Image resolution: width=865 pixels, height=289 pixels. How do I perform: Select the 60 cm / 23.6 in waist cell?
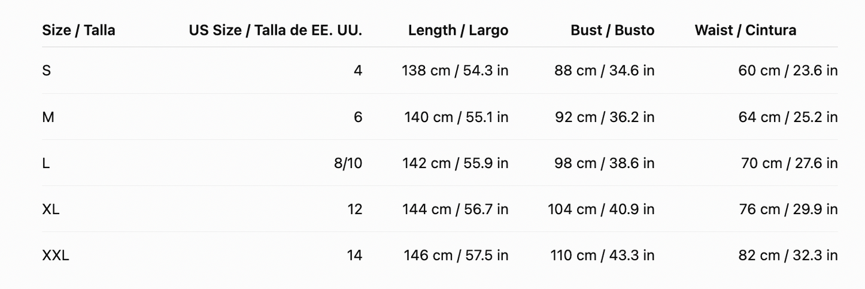click(x=788, y=71)
